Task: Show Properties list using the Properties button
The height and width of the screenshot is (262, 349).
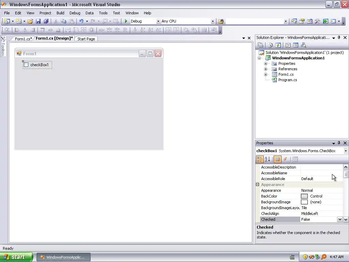Action: point(277,159)
